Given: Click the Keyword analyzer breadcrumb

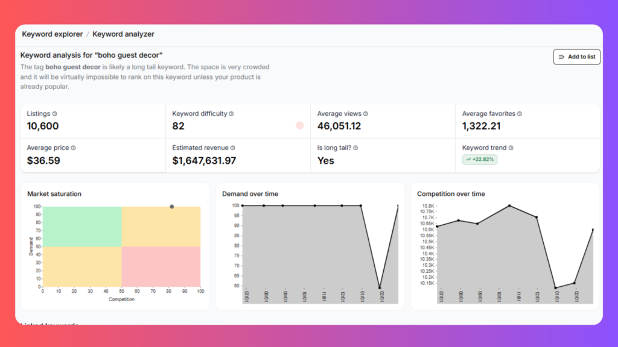Looking at the screenshot, I should click(123, 34).
